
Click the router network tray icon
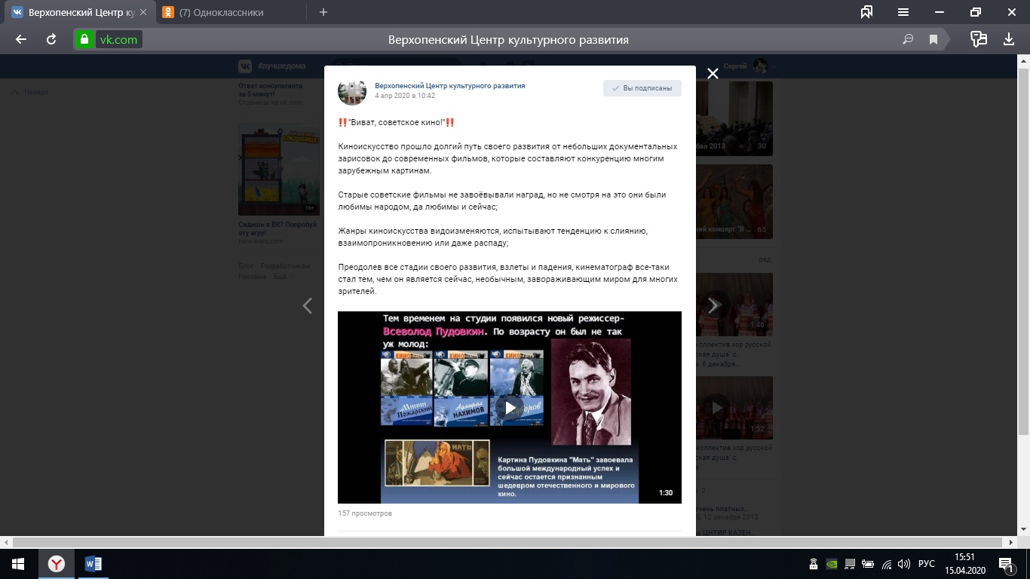click(x=814, y=564)
